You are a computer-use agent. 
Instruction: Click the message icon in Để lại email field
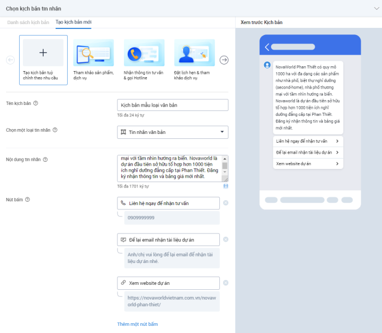pyautogui.click(x=123, y=239)
